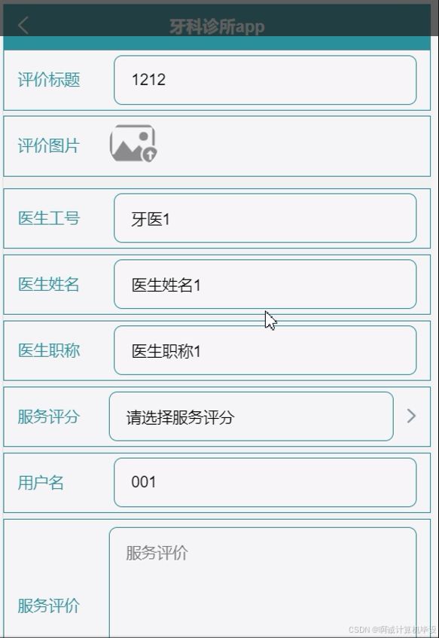Click into the 服务评价 text area
The height and width of the screenshot is (638, 439).
point(263,582)
